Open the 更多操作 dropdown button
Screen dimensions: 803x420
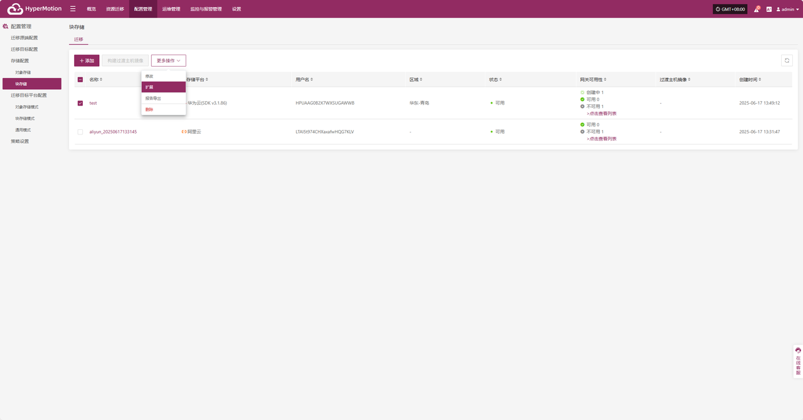[168, 60]
